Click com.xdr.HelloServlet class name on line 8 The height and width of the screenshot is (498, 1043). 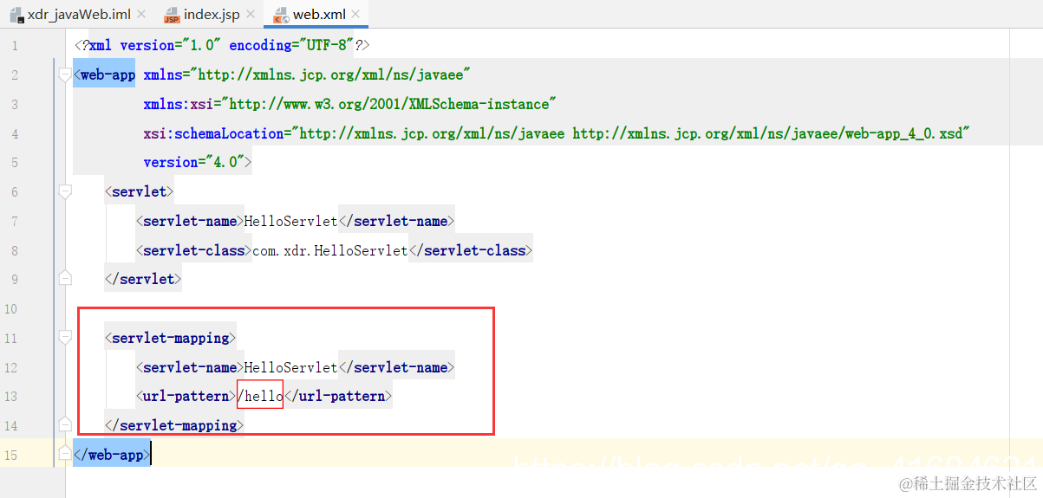point(329,250)
